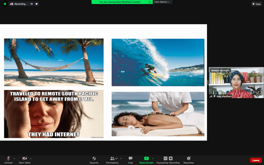Pause recording in the bottom toolbar
This screenshot has width=264, height=165.
(166, 158)
